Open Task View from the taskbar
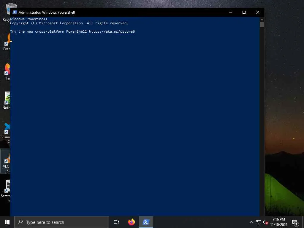304x228 pixels. (x=116, y=222)
